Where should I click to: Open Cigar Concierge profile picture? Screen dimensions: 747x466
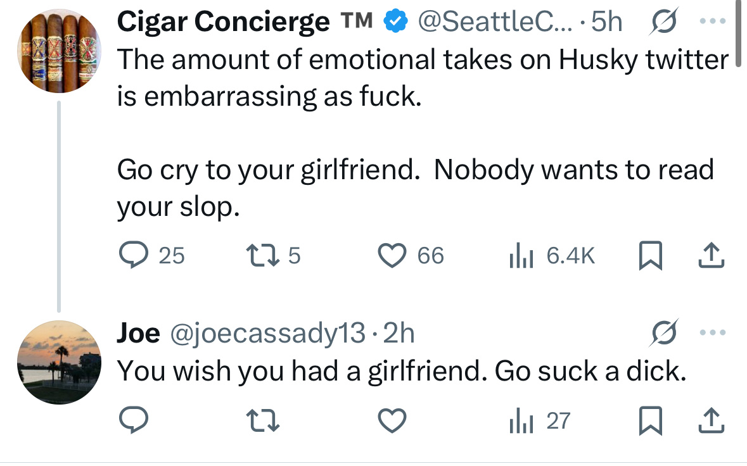58,51
